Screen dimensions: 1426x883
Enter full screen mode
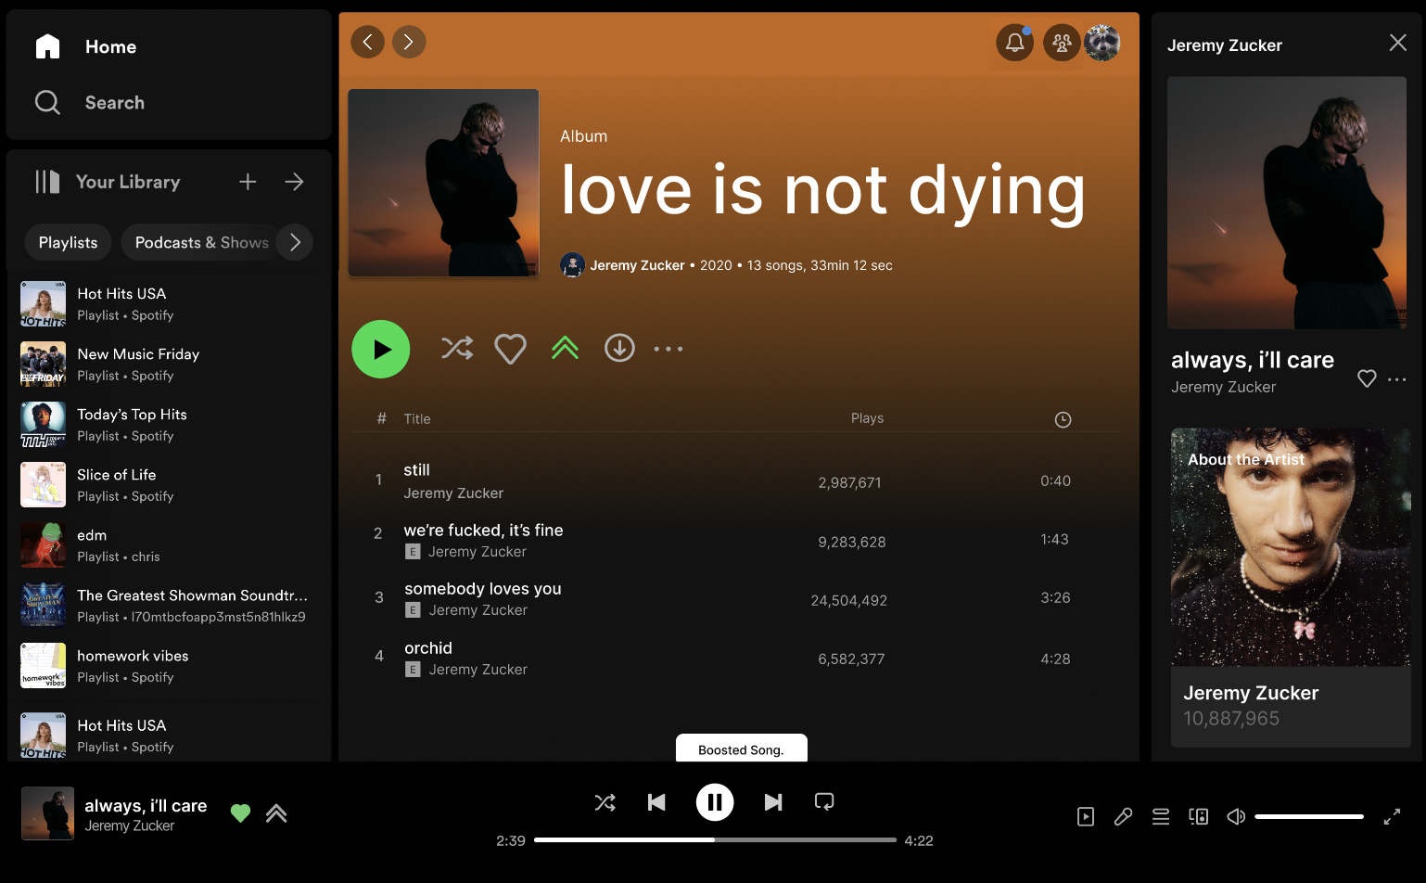click(1392, 816)
